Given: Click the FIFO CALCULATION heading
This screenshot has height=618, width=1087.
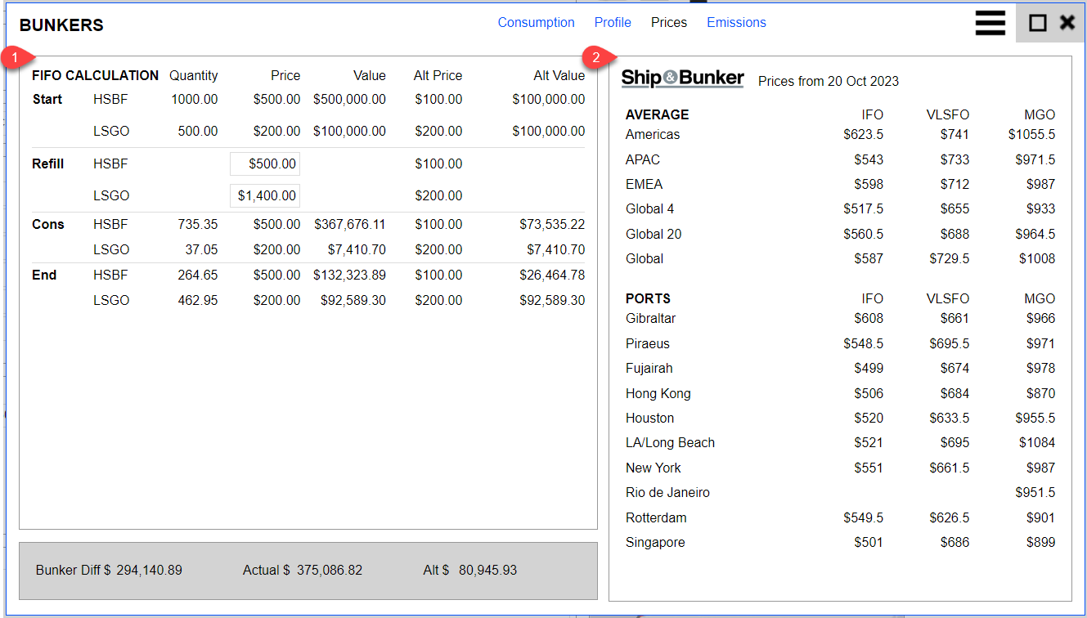Looking at the screenshot, I should click(95, 76).
